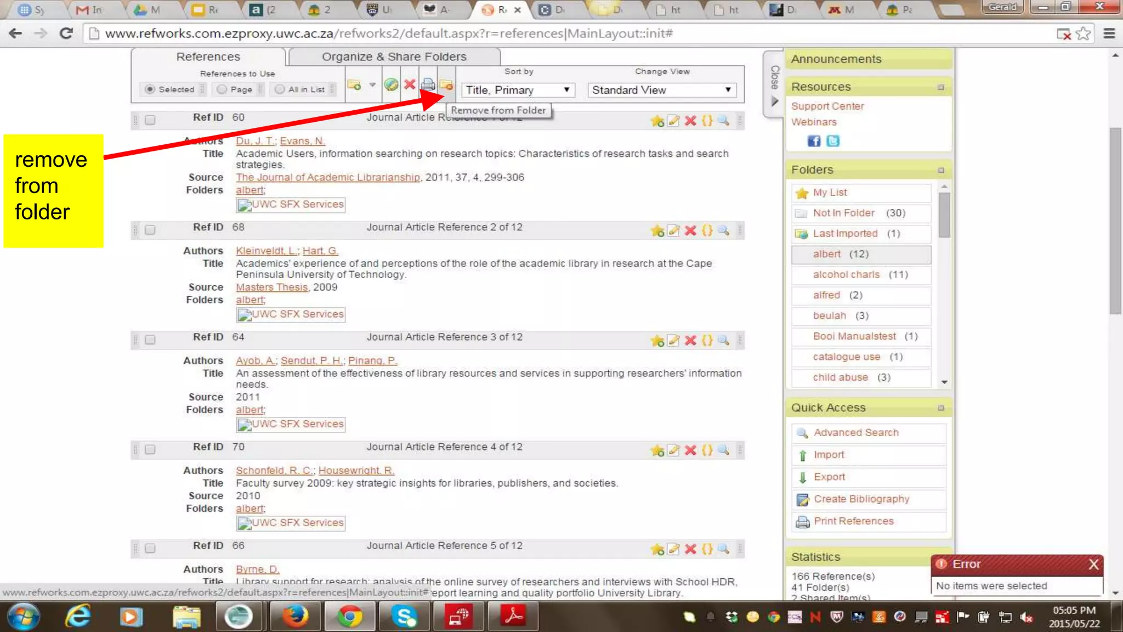Click the Create Bibliography link
1123x632 pixels.
pyautogui.click(x=861, y=499)
